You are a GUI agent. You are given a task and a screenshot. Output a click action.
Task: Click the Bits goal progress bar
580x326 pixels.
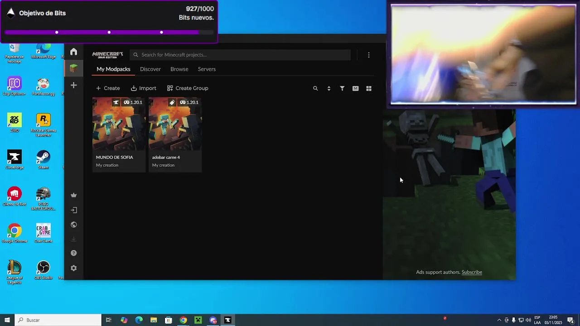point(109,32)
